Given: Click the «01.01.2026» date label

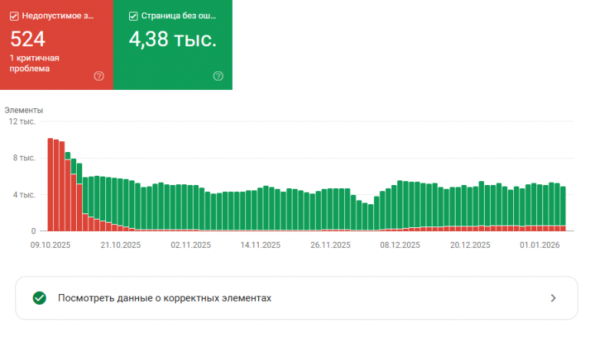Looking at the screenshot, I should point(540,245).
